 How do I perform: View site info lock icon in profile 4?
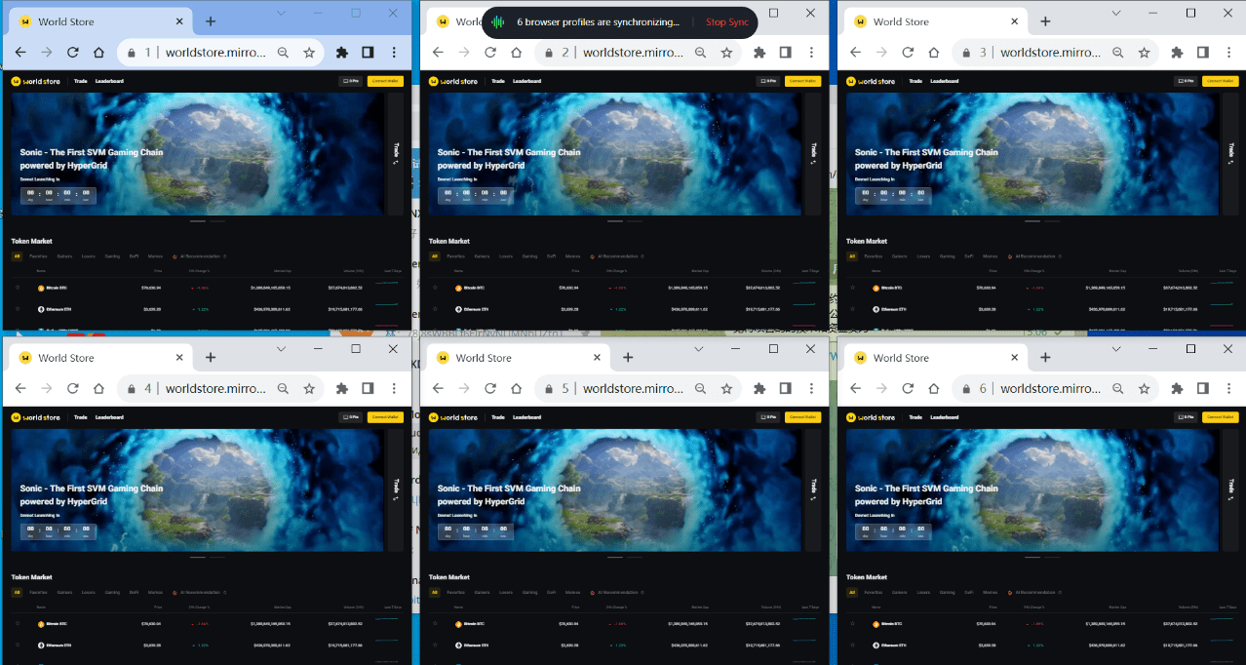tap(130, 388)
